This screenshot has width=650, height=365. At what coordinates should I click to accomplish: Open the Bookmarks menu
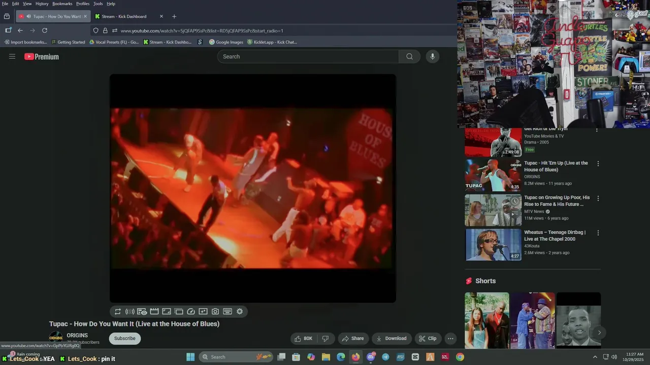coord(62,4)
